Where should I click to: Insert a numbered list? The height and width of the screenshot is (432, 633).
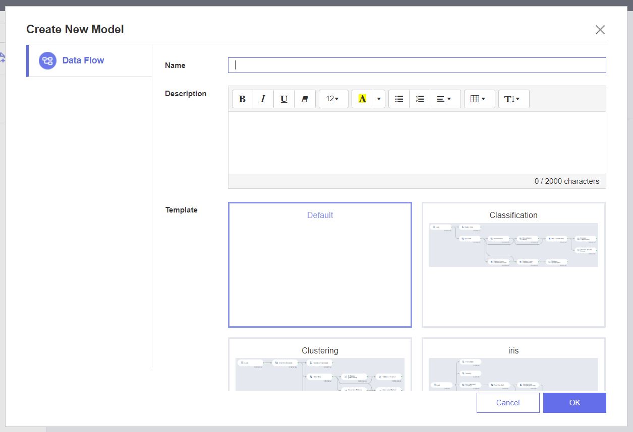coord(420,99)
